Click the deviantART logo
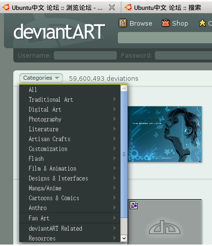 (x=59, y=31)
